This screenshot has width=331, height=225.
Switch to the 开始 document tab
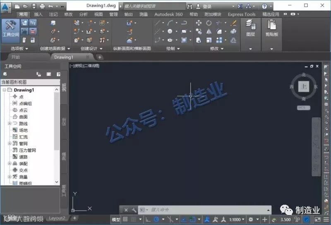pyautogui.click(x=16, y=57)
